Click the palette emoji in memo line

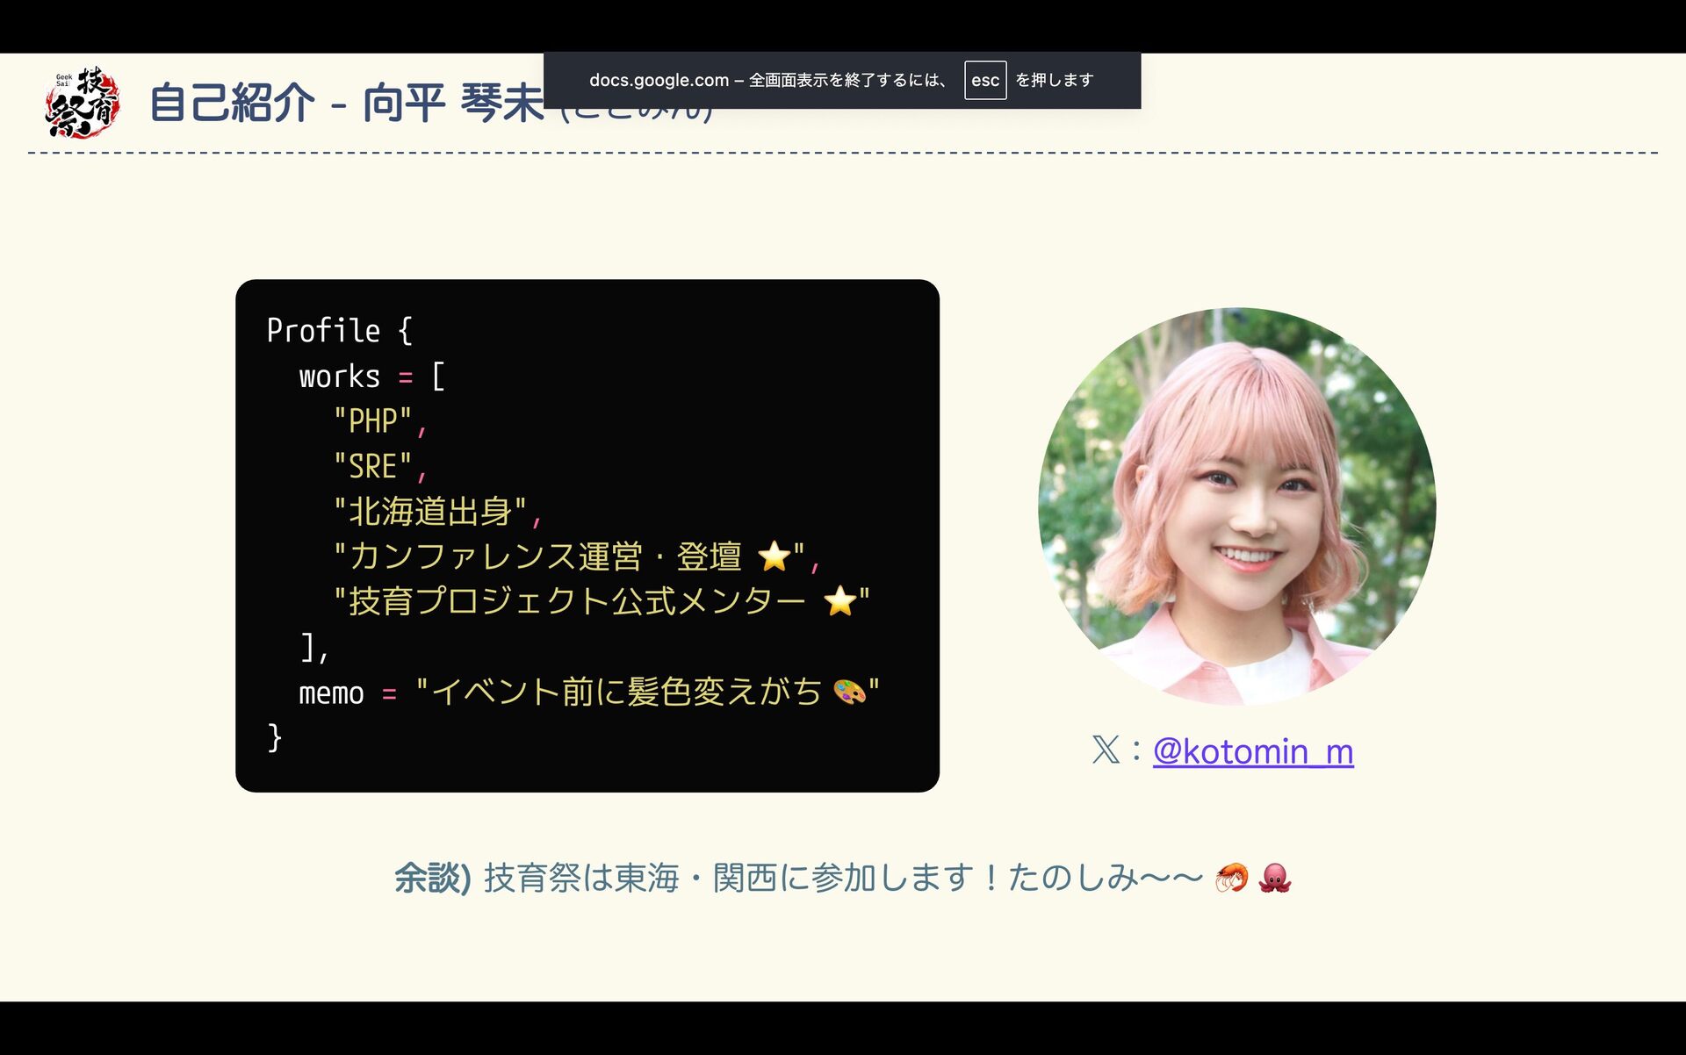tap(849, 693)
